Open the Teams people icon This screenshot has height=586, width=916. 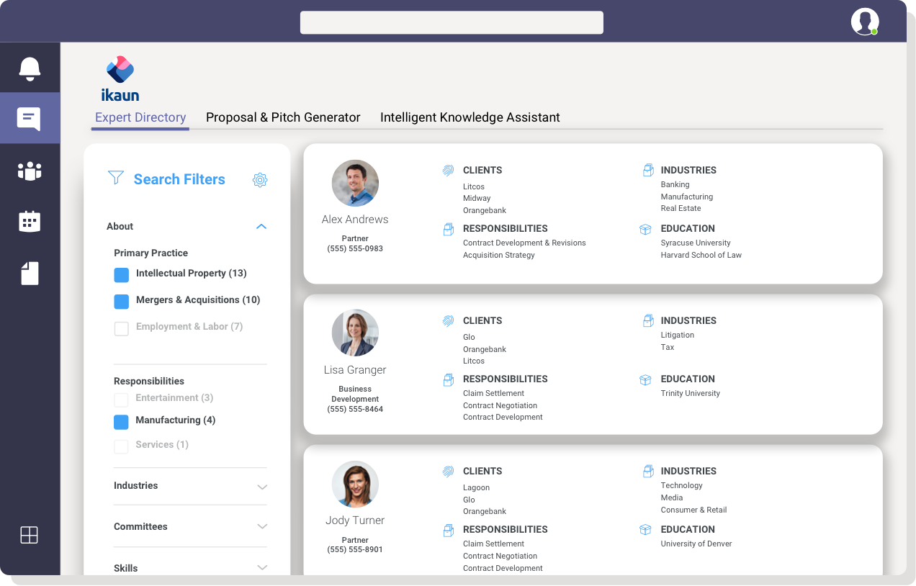(30, 171)
